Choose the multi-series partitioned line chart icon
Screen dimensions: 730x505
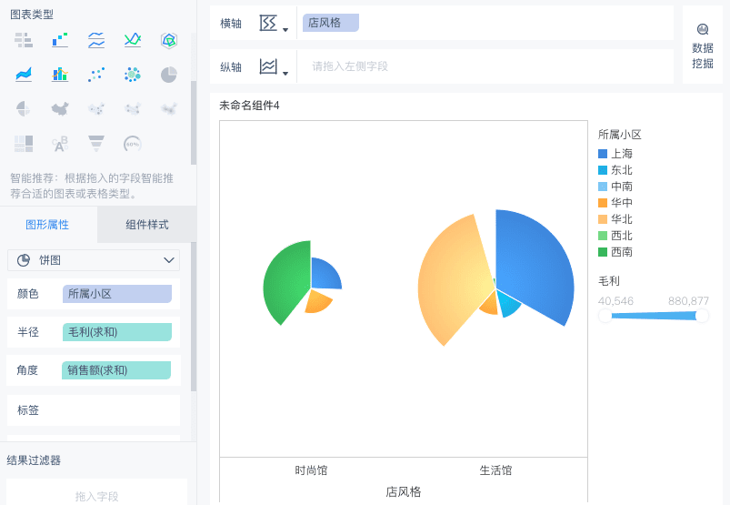click(x=96, y=41)
